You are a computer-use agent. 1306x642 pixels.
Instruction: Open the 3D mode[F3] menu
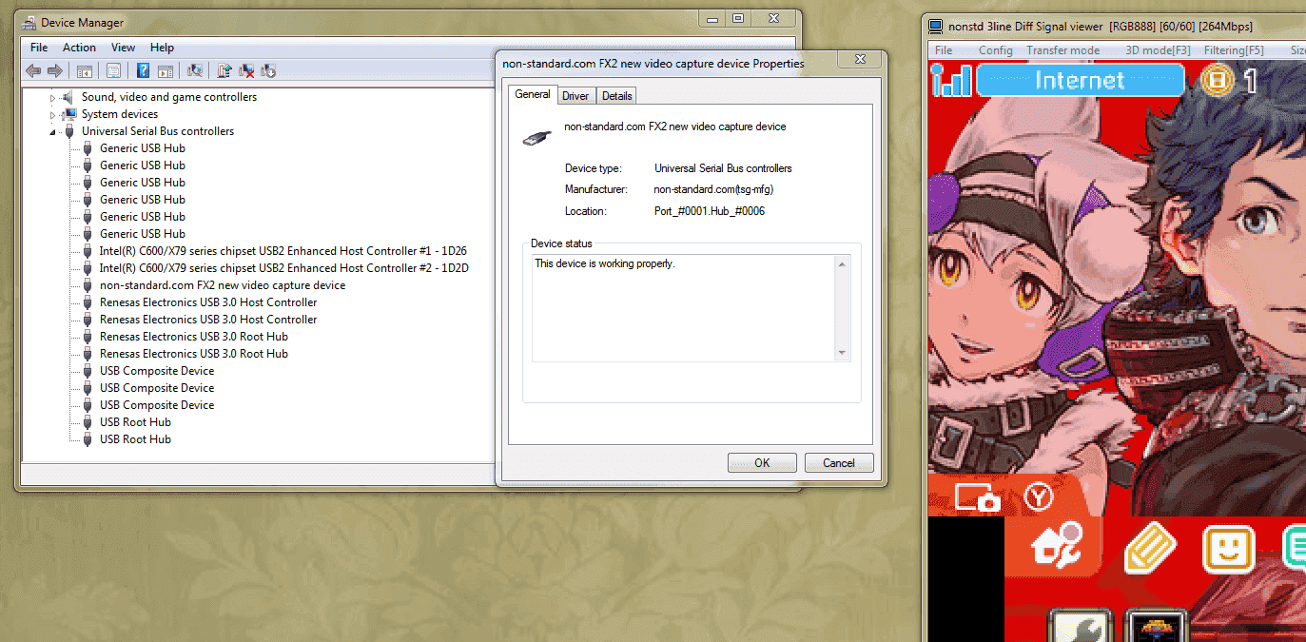1158,50
